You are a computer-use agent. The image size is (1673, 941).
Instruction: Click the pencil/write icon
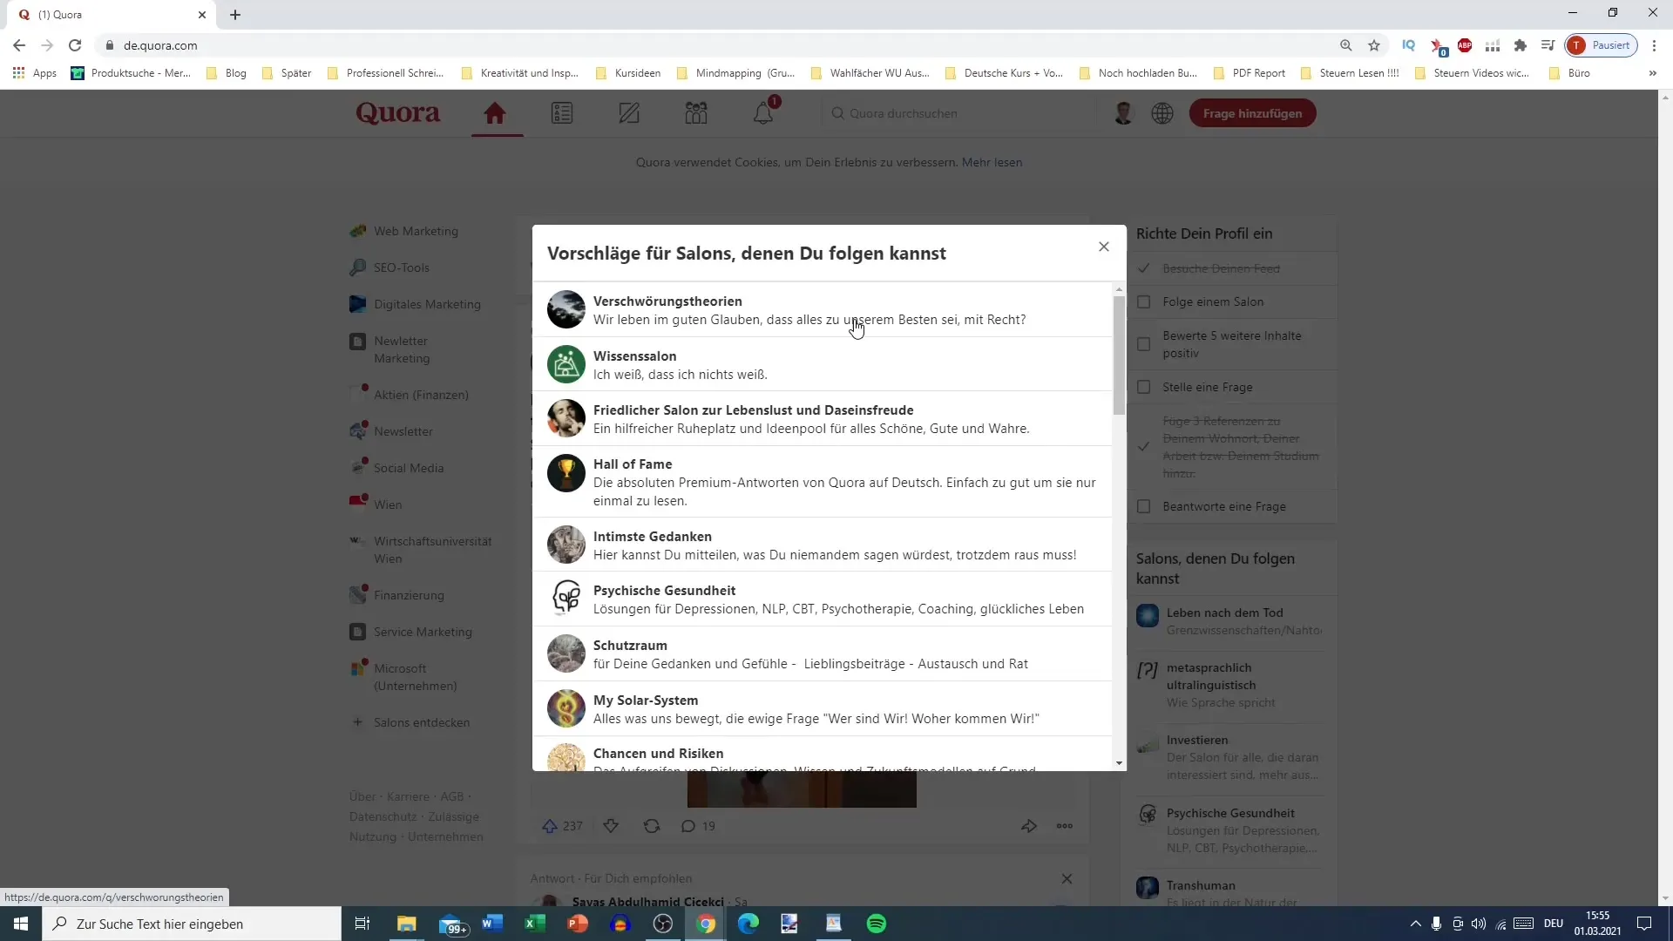(x=630, y=112)
